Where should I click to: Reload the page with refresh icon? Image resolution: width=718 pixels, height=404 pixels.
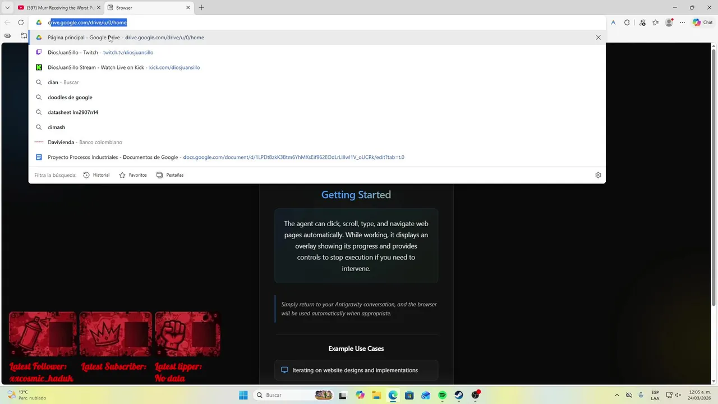coord(21,22)
